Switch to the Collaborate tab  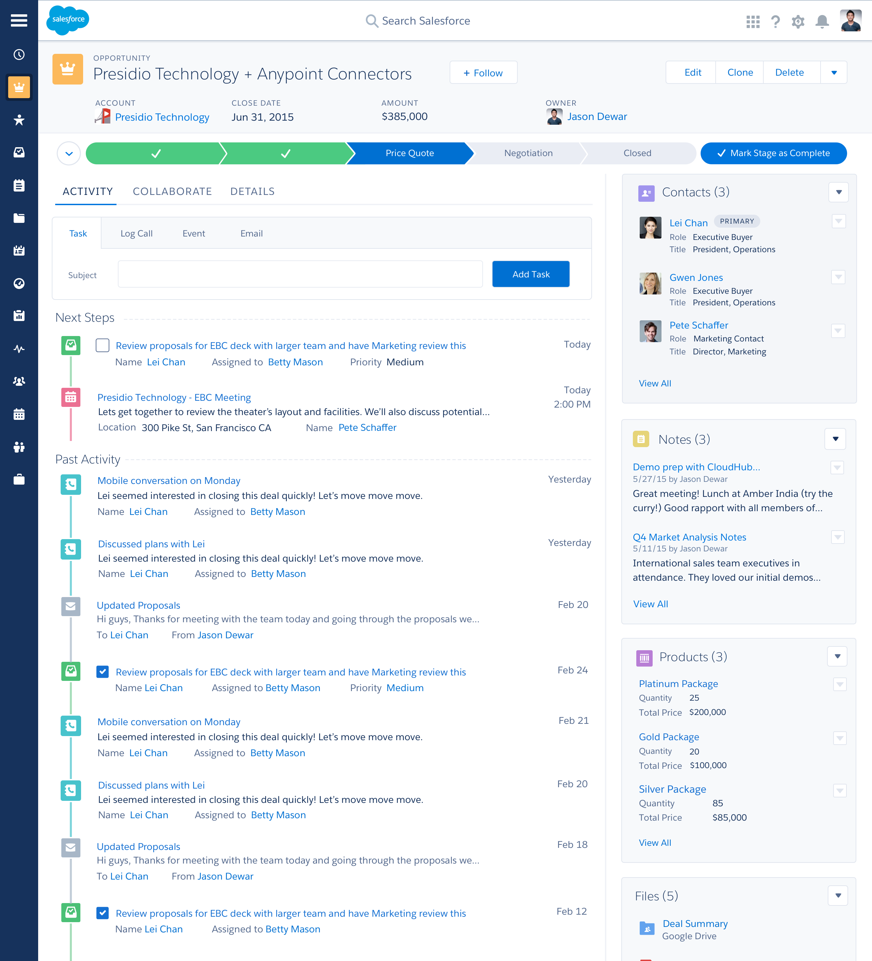[x=172, y=191]
